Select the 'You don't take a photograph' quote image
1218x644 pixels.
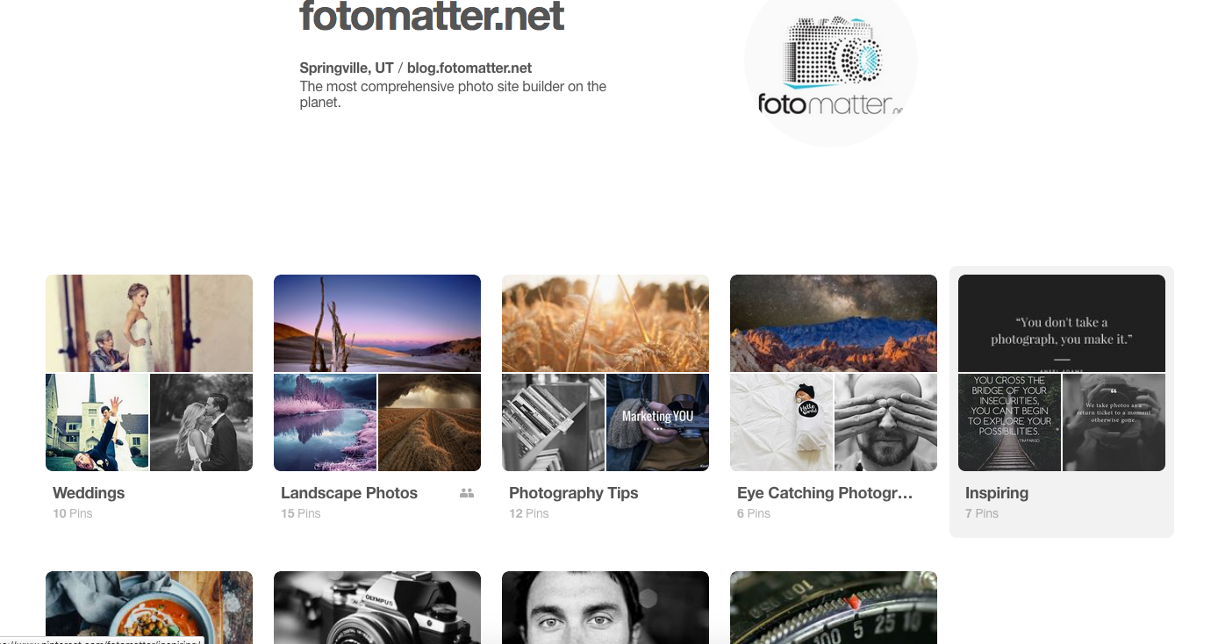point(1062,323)
